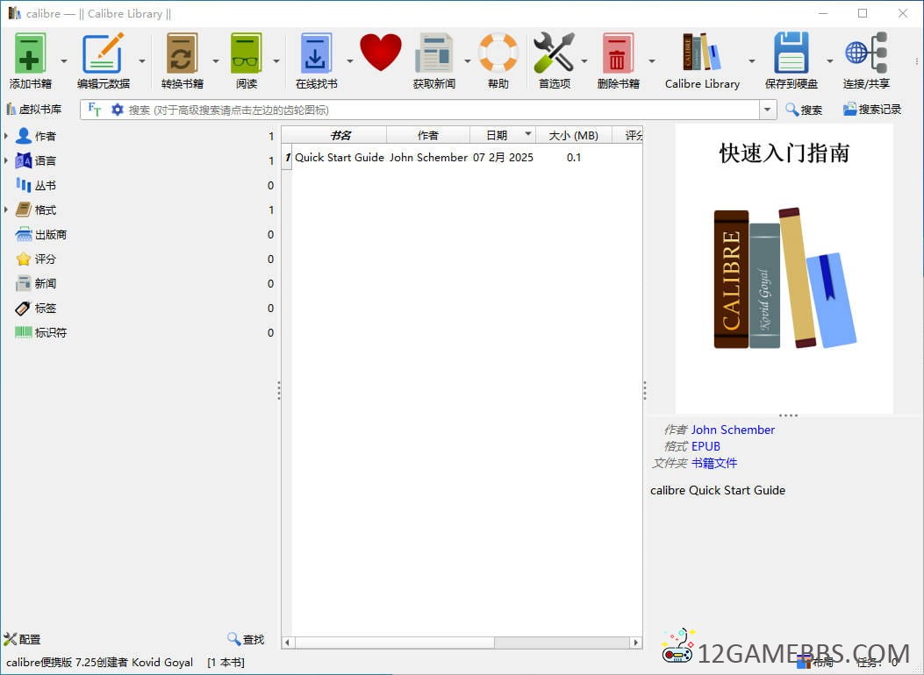
Task: Open the remove books dropdown arrow
Action: click(x=652, y=60)
